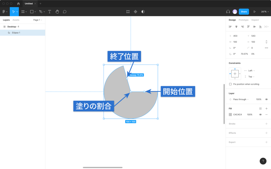Click the C4C4C4 gray color swatch
271x169 pixels.
click(x=230, y=114)
